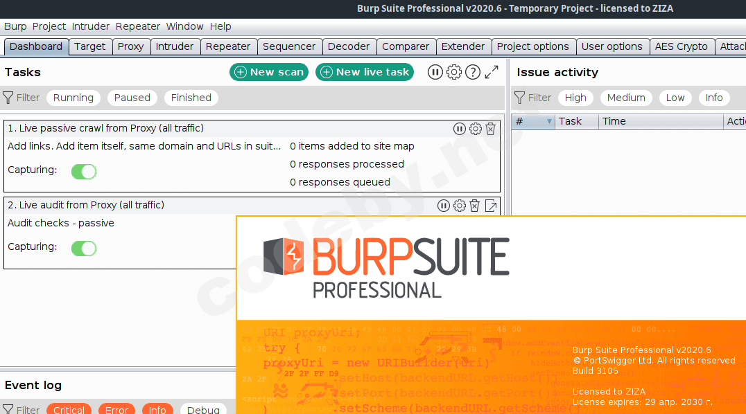Pause the Live passive crawl task
This screenshot has height=414, width=746.
coord(459,129)
